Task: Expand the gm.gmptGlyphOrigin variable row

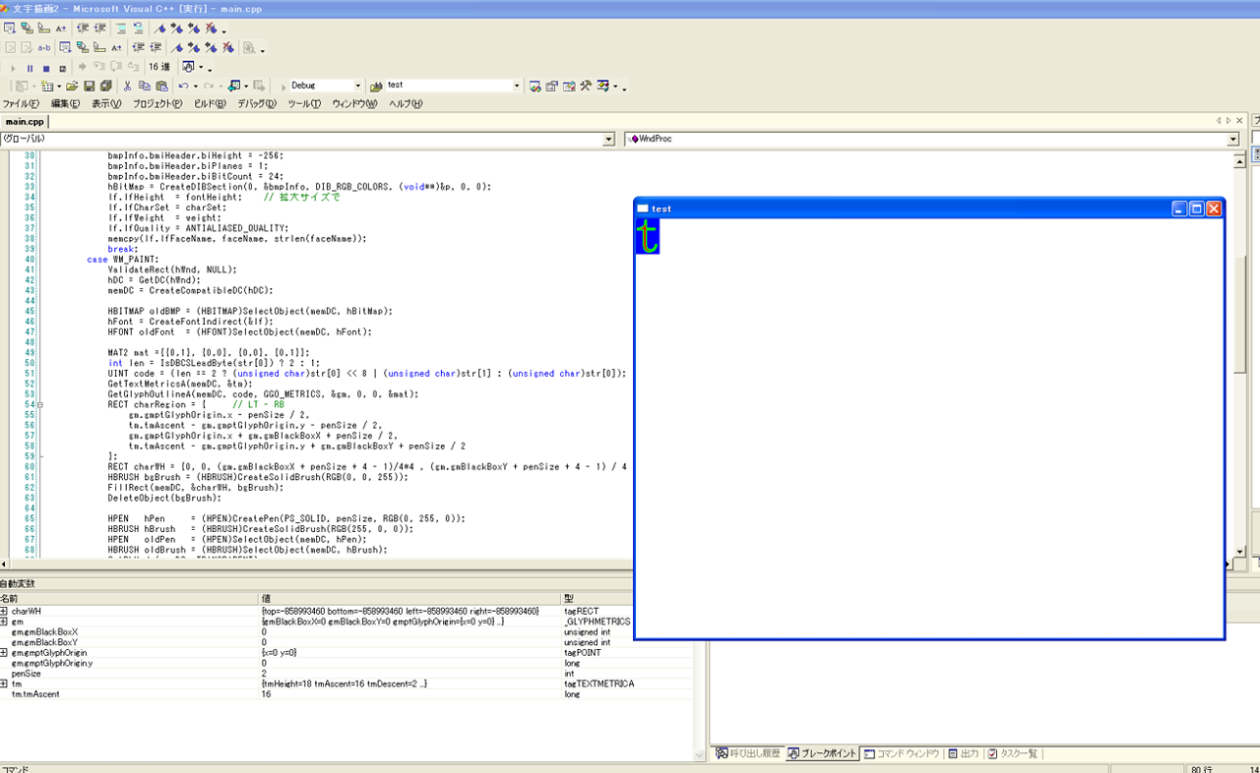Action: click(4, 652)
